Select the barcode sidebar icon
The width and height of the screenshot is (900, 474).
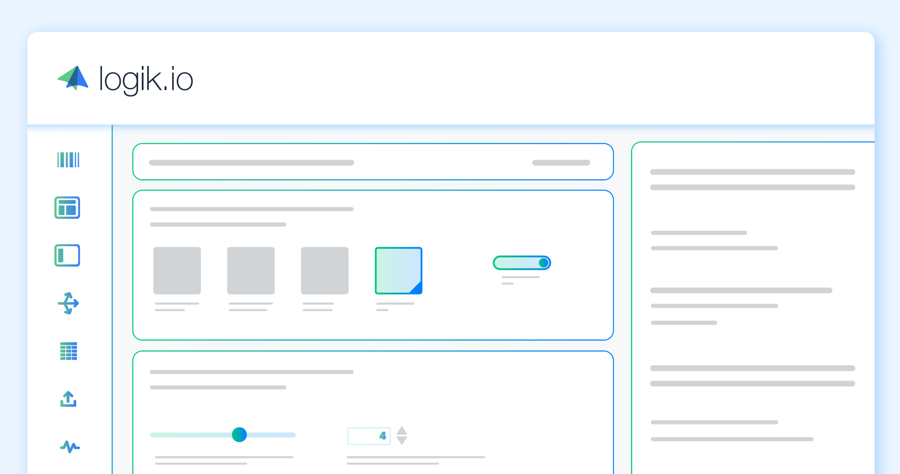[68, 160]
